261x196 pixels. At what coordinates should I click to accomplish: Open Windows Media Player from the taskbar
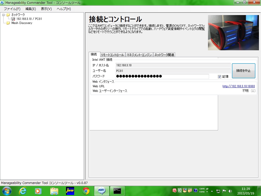point(38,191)
